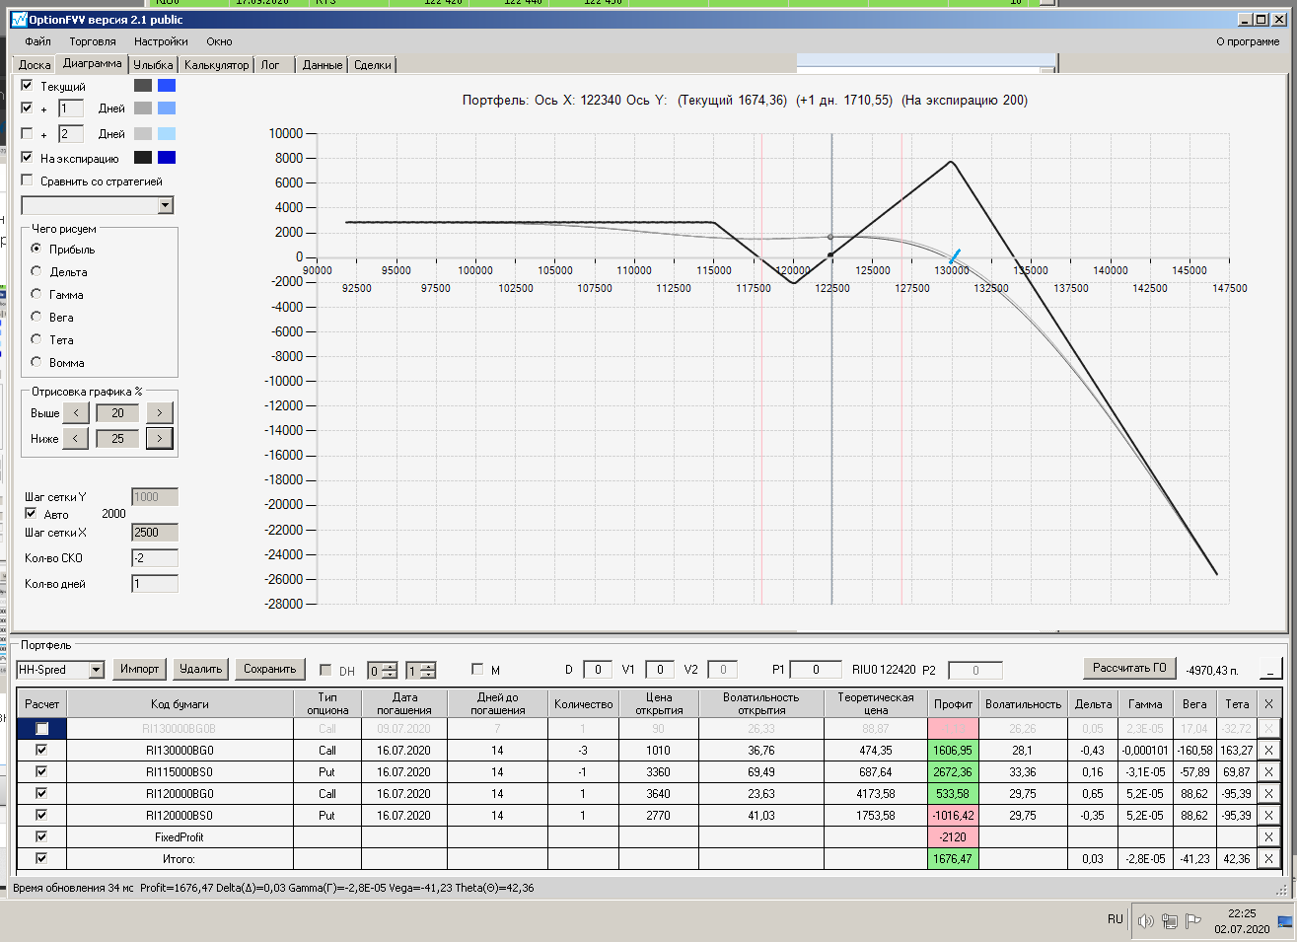
Task: Click the Рассчитать ГО button
Action: (x=1129, y=668)
